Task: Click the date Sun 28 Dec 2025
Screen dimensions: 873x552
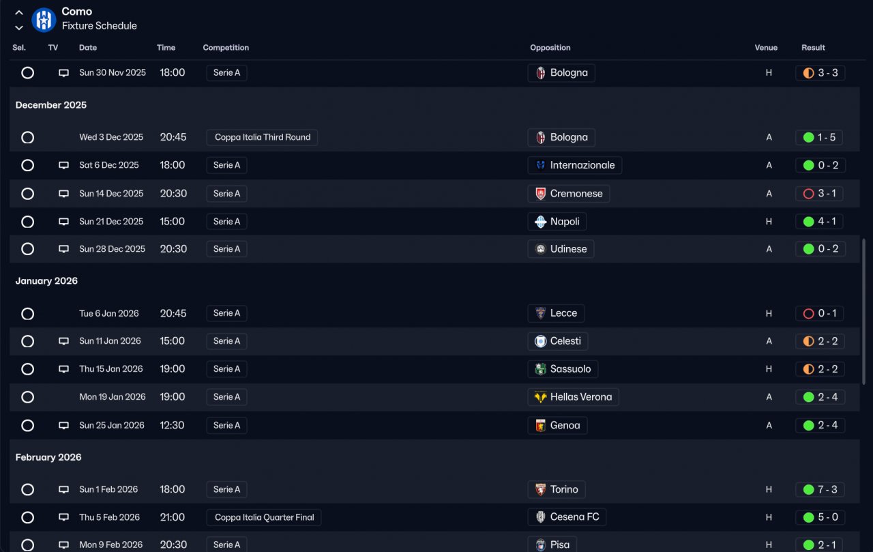Action: 112,249
